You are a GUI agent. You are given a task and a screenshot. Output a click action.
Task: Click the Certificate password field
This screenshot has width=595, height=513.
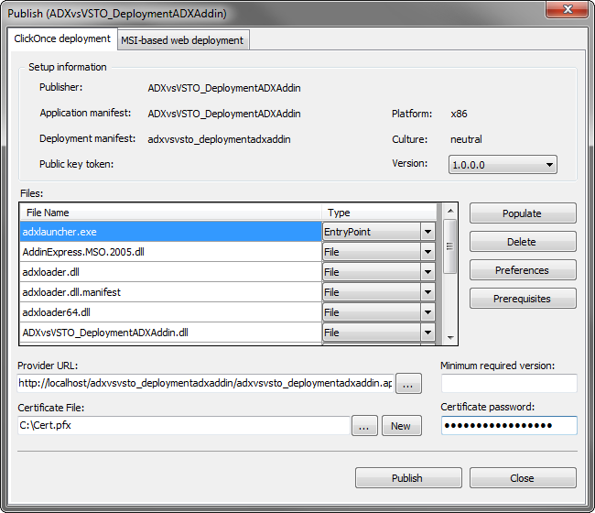coord(509,425)
